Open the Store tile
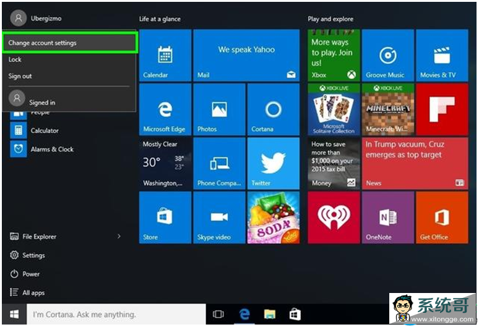 [x=165, y=217]
